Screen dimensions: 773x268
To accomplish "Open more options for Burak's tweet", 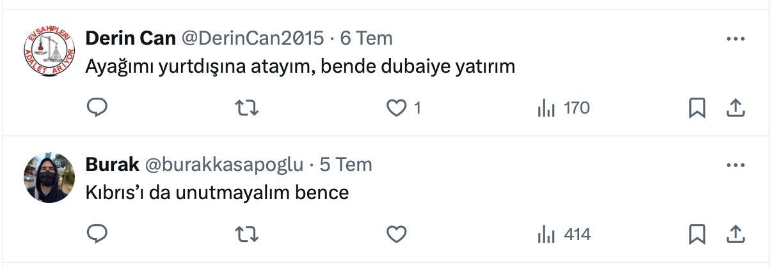I will click(736, 165).
